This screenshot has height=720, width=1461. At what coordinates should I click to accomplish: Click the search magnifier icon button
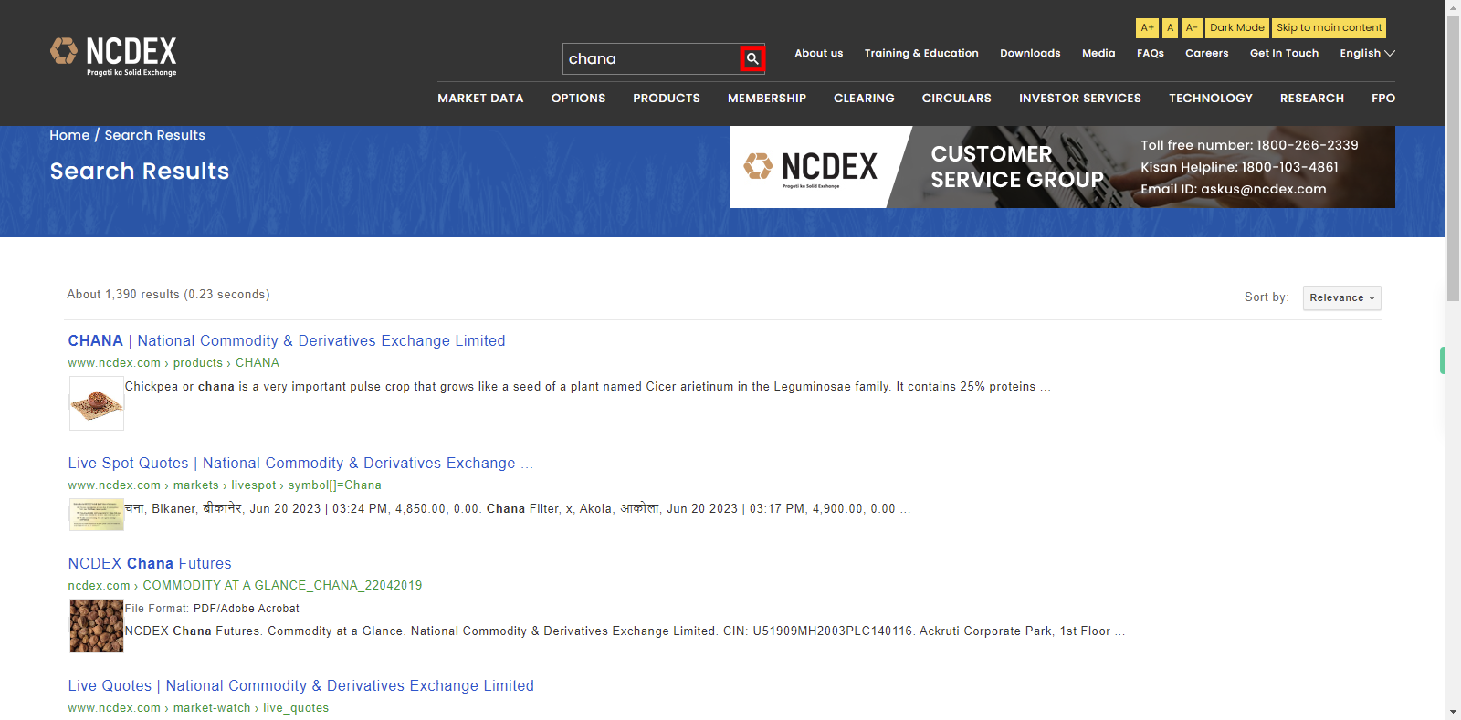(x=752, y=58)
